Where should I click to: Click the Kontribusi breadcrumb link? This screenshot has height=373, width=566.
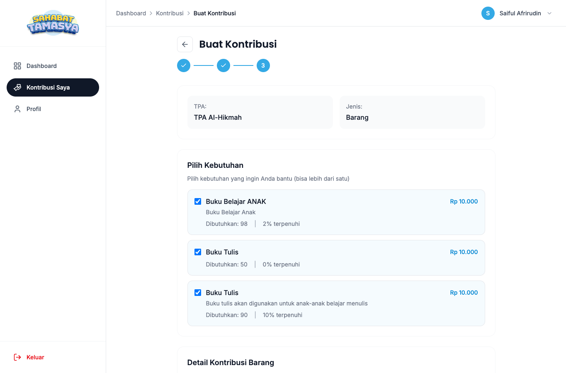[x=170, y=13]
